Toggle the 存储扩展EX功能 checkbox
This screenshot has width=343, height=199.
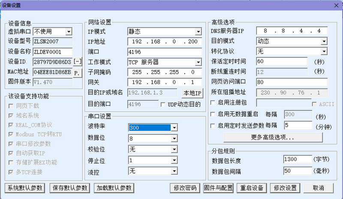[11, 163]
